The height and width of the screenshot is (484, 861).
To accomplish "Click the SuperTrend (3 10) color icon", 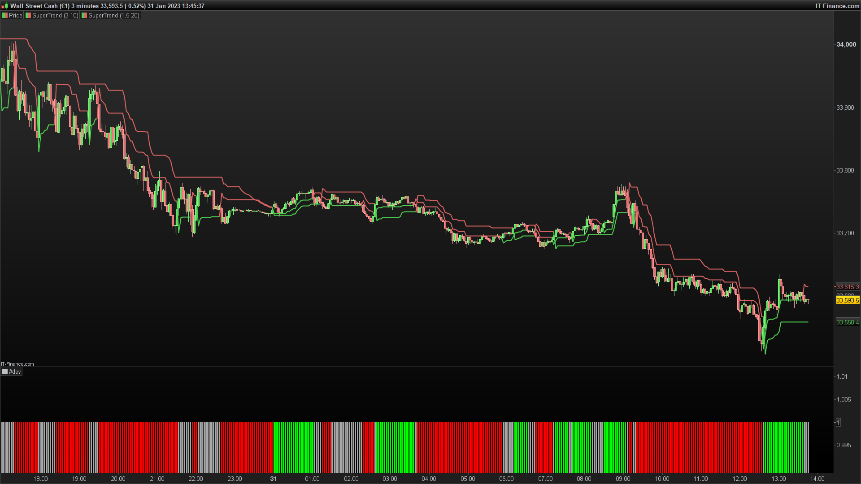I will pos(28,15).
